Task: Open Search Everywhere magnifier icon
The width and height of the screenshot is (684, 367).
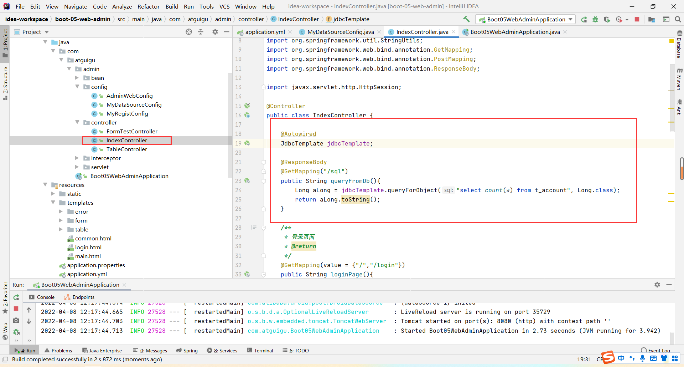Action: (678, 19)
